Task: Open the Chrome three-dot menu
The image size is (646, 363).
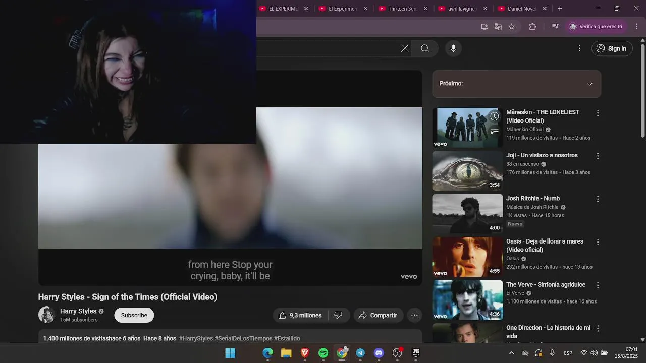Action: coord(637,26)
